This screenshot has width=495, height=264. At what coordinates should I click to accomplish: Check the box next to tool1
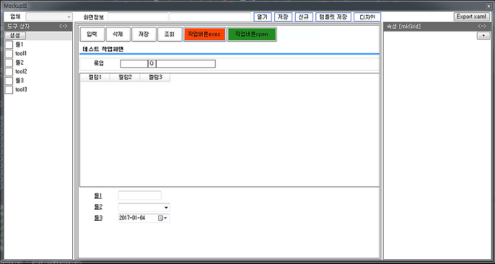pyautogui.click(x=9, y=54)
